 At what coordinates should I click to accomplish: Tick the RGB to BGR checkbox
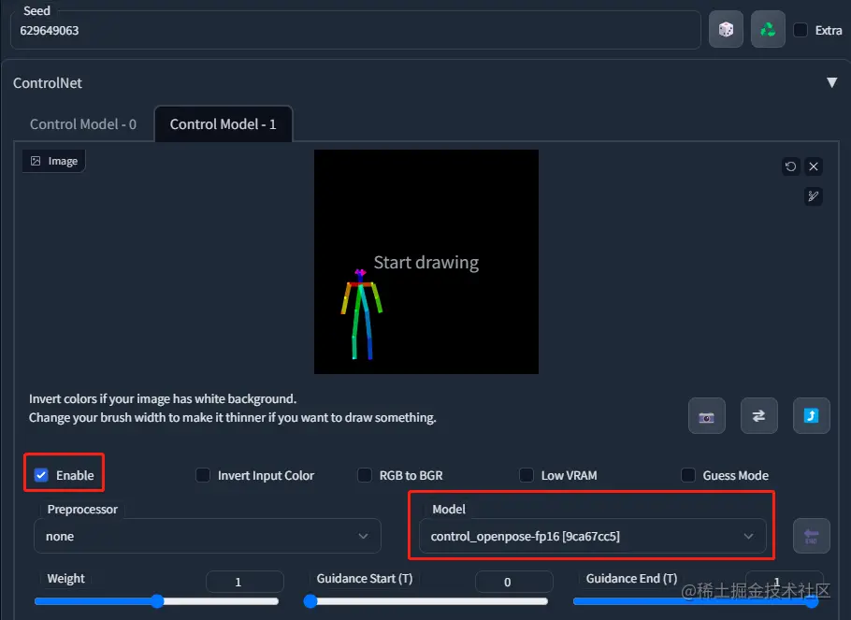[364, 475]
